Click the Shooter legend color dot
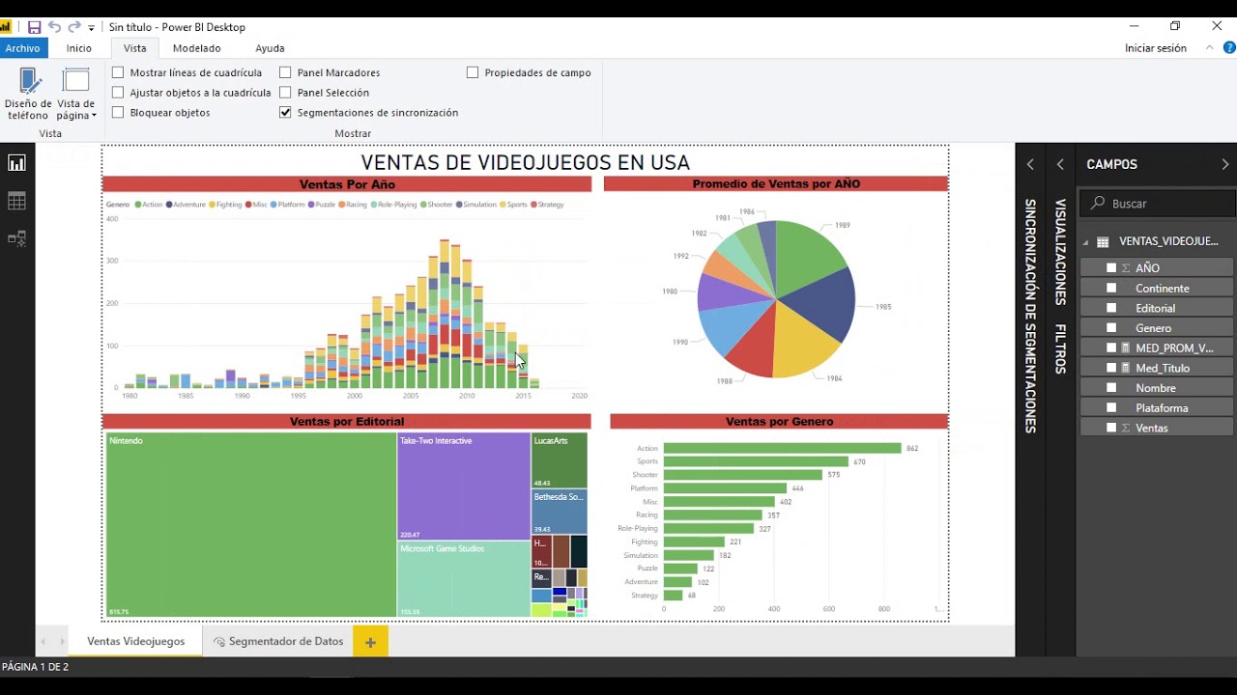 pos(422,205)
